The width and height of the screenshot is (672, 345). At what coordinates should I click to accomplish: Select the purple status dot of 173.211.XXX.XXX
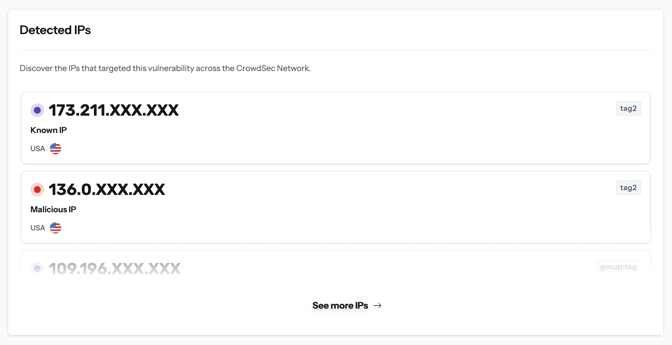tap(37, 110)
